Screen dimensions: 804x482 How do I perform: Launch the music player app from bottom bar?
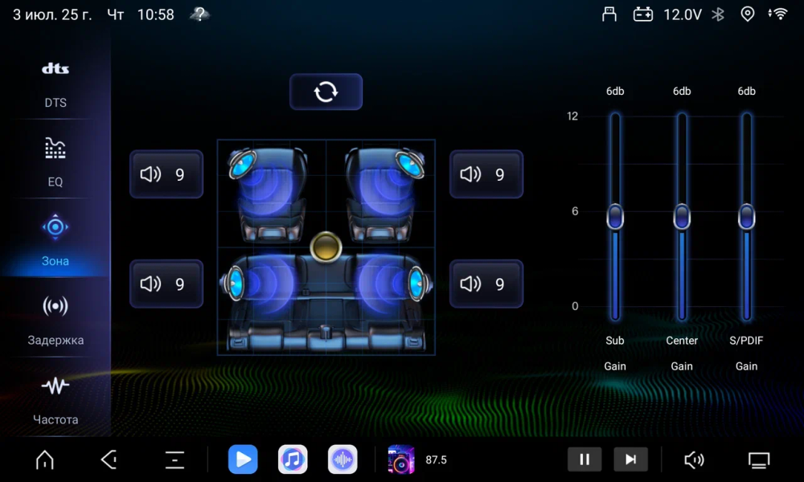click(x=293, y=459)
